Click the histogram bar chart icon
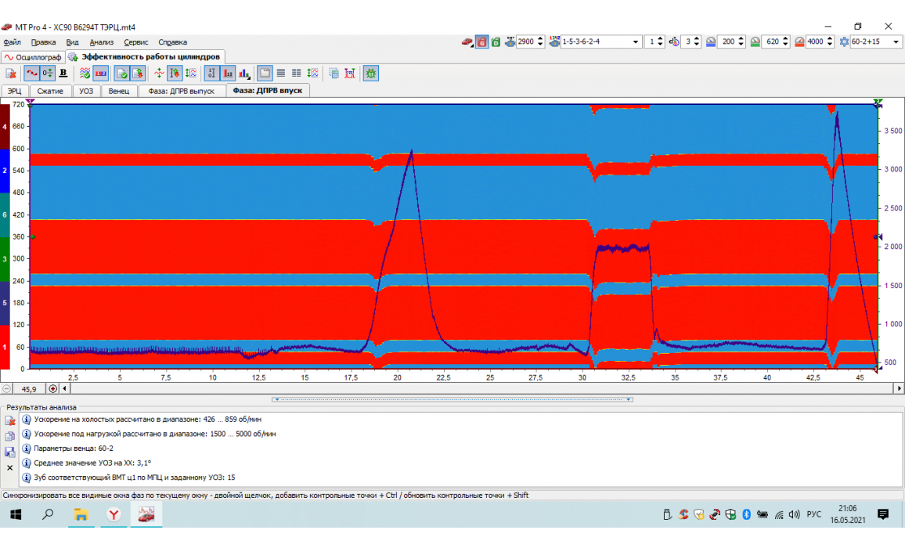 (x=243, y=73)
